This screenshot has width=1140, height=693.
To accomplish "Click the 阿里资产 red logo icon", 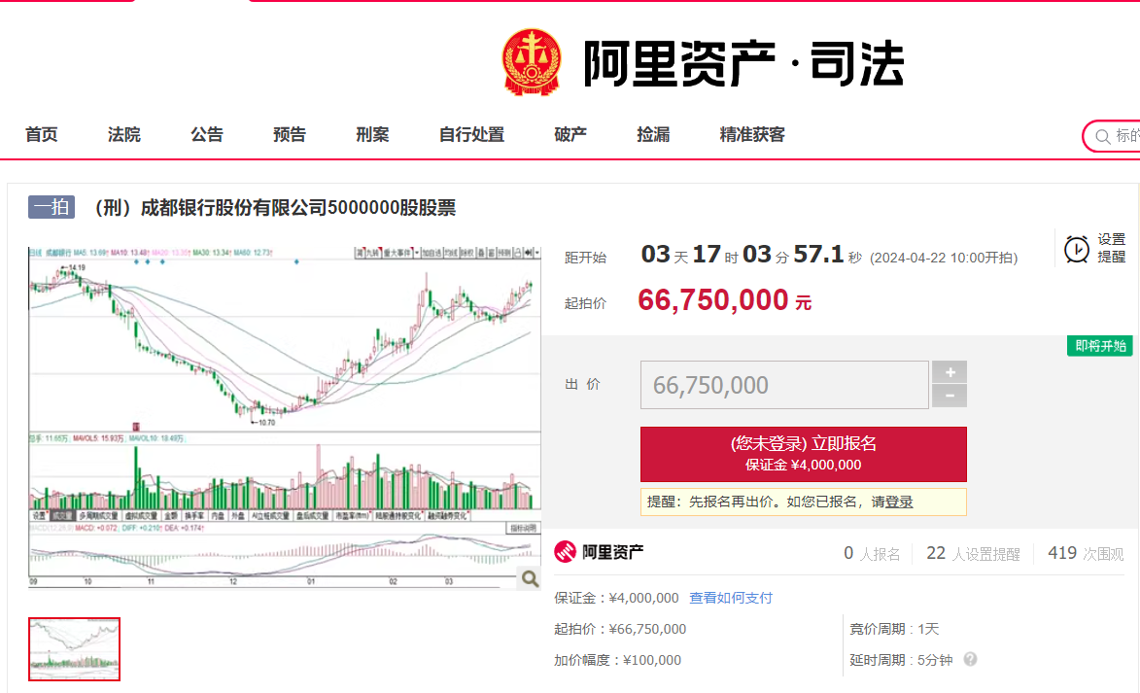I will [x=565, y=552].
